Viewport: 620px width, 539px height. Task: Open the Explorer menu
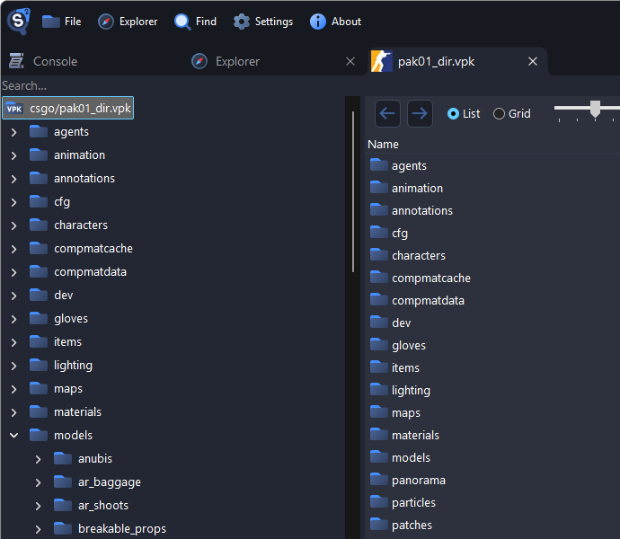(128, 22)
